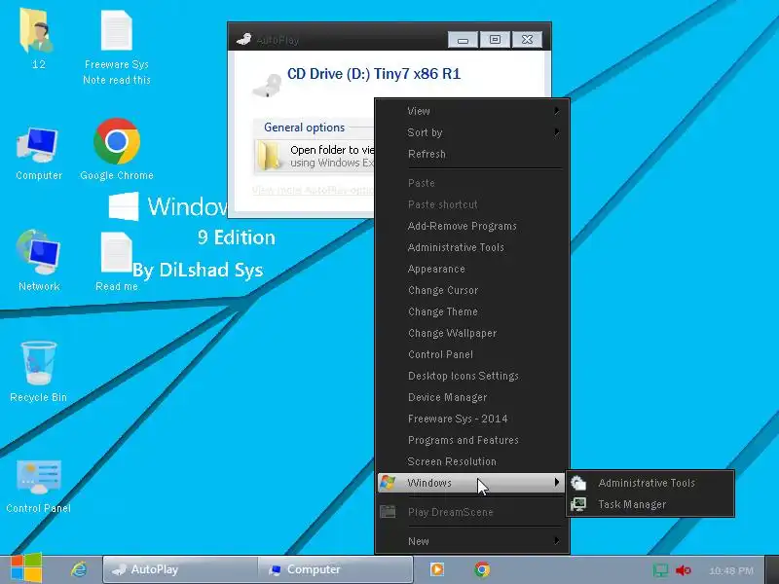The height and width of the screenshot is (584, 779).
Task: Expand the Sort by submenu arrow
Action: 556,132
